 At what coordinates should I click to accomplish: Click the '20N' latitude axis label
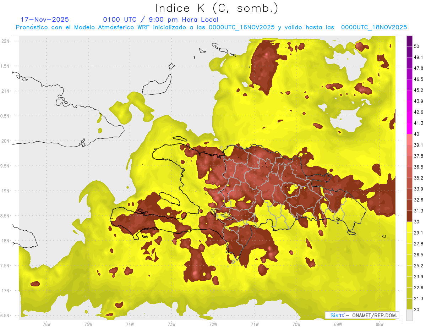coord(6,141)
